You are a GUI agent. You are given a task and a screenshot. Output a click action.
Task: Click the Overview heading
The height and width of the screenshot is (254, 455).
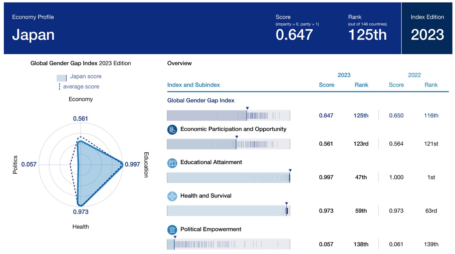179,63
